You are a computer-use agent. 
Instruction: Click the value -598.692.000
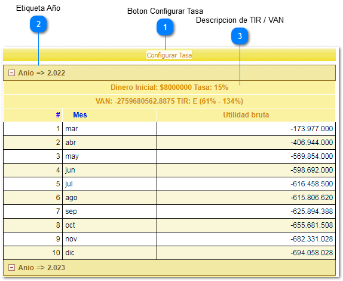click(311, 170)
